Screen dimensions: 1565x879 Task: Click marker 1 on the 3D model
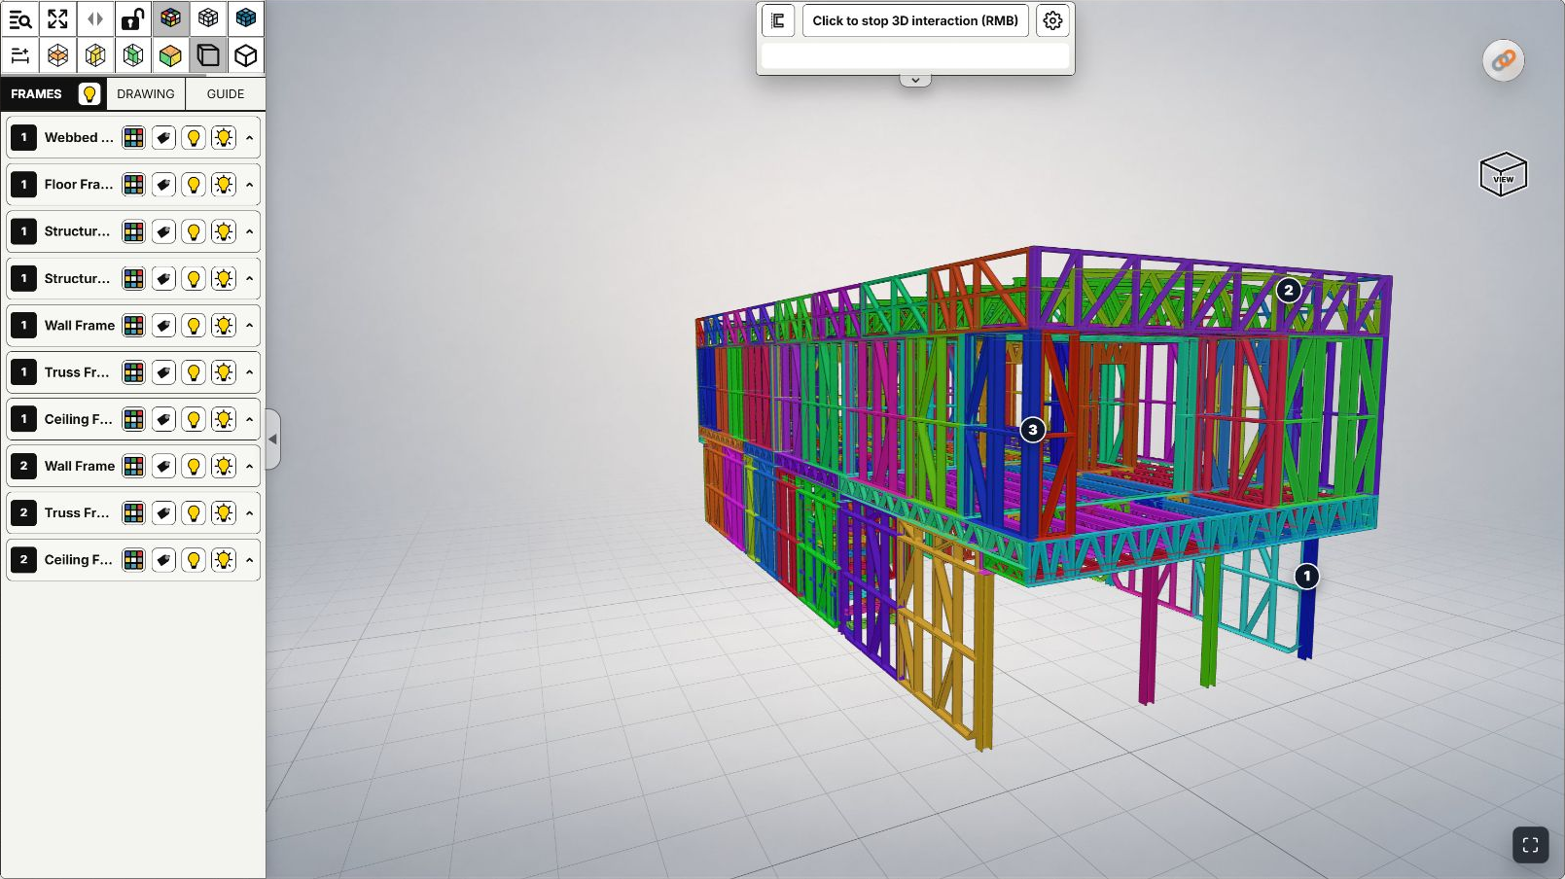[1307, 577]
